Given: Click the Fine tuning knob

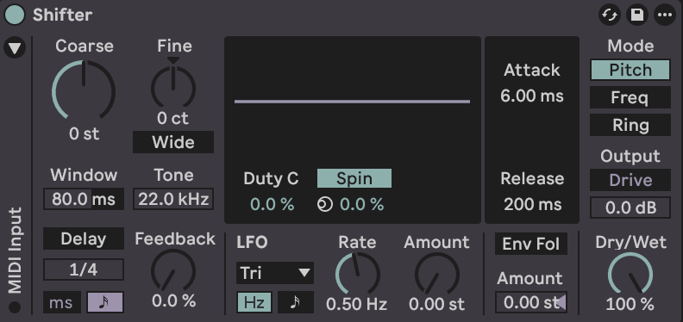Looking at the screenshot, I should (x=173, y=88).
